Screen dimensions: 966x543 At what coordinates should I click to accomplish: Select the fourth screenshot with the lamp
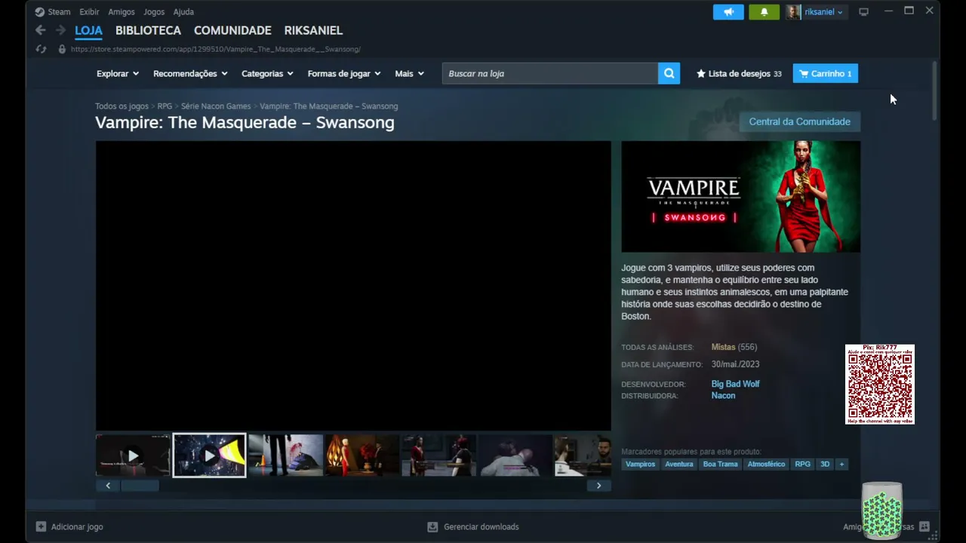[x=362, y=456]
